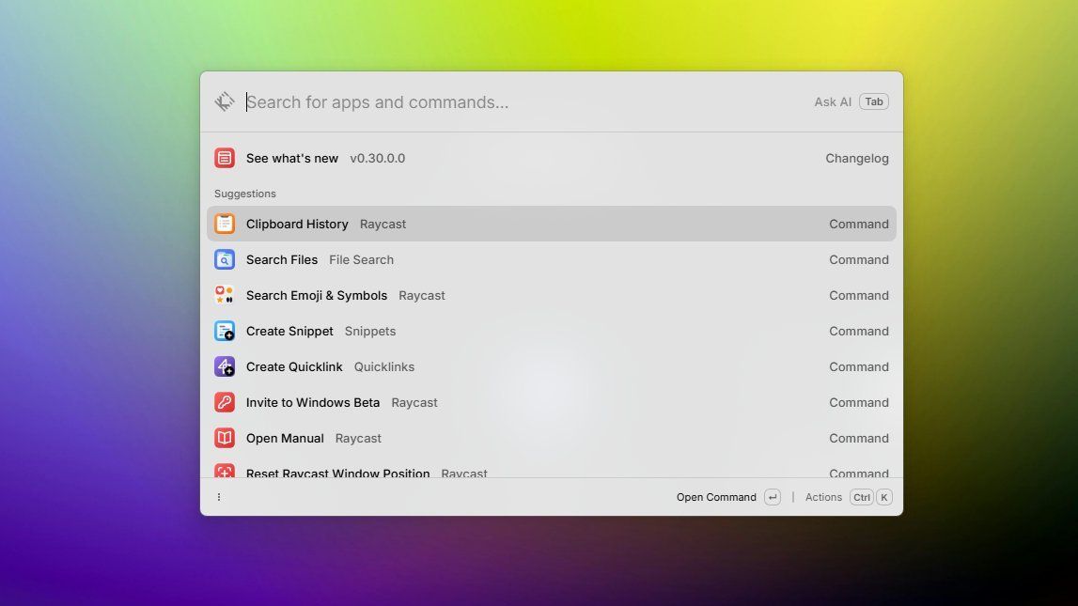This screenshot has height=606, width=1078.
Task: Open the three-dot menu in the footer
Action: [x=219, y=497]
